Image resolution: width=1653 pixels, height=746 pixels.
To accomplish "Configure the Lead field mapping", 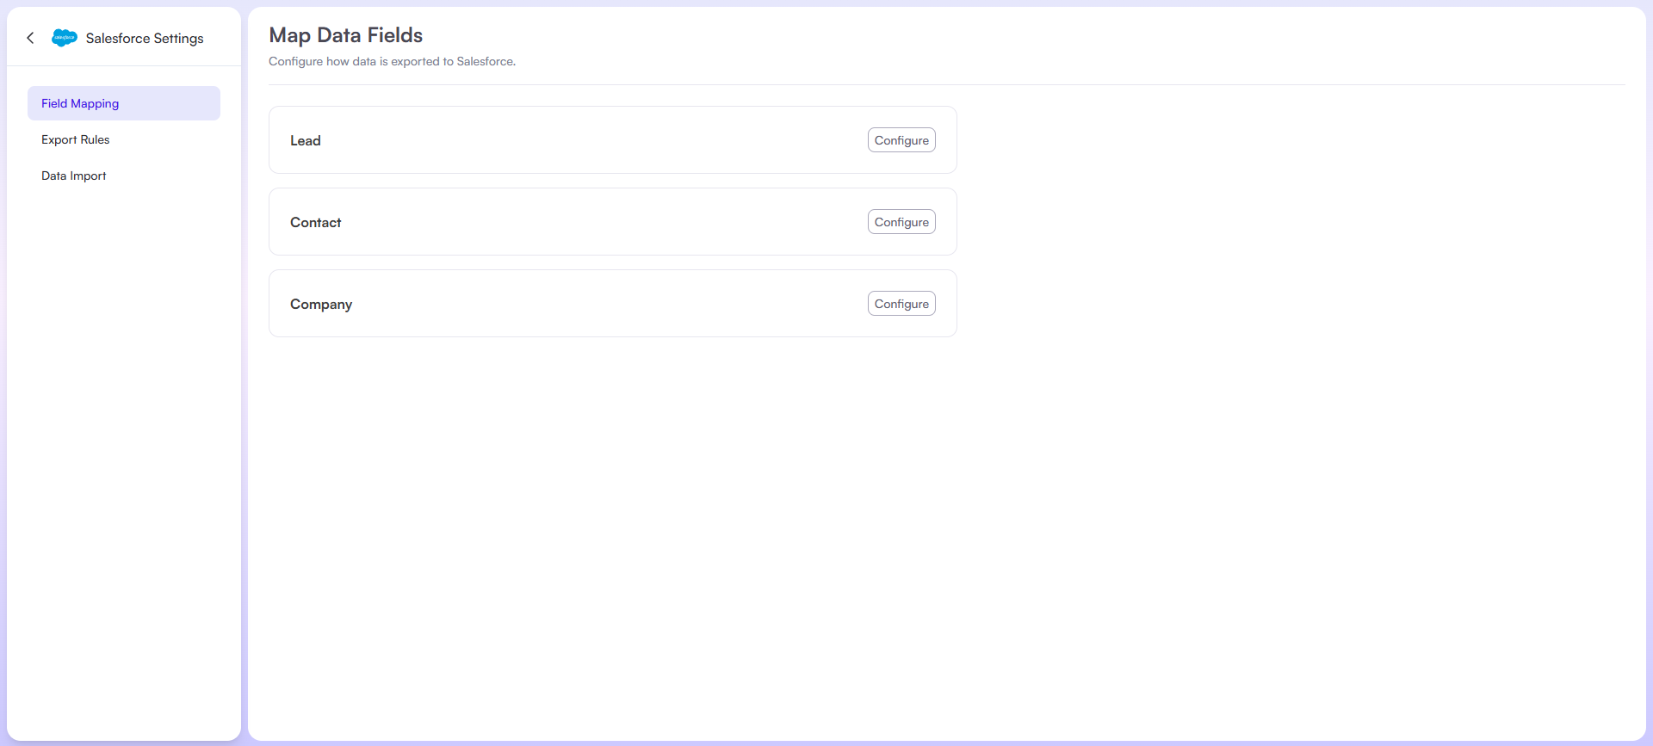I will pos(901,140).
